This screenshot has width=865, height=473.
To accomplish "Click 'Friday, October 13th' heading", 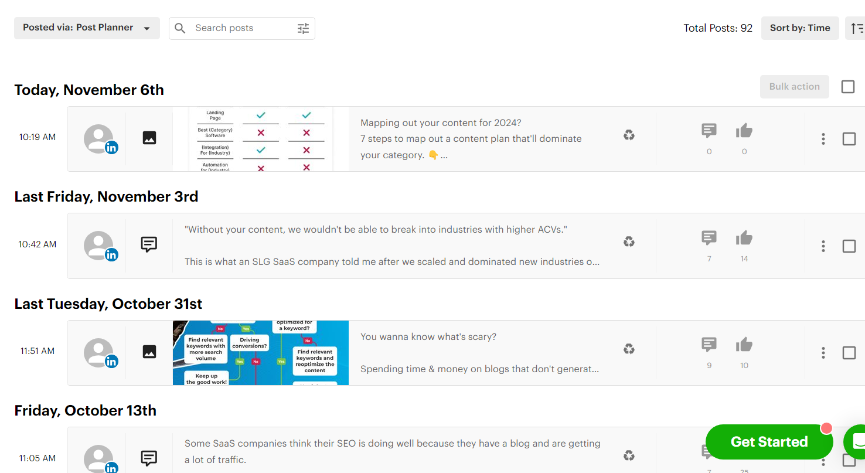I will (x=86, y=410).
